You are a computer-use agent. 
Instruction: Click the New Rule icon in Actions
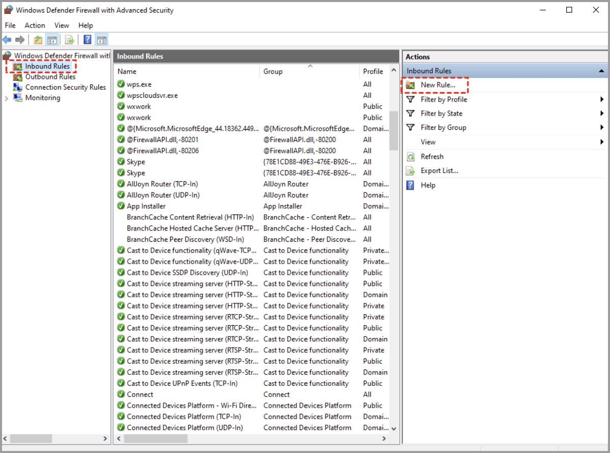pos(410,85)
